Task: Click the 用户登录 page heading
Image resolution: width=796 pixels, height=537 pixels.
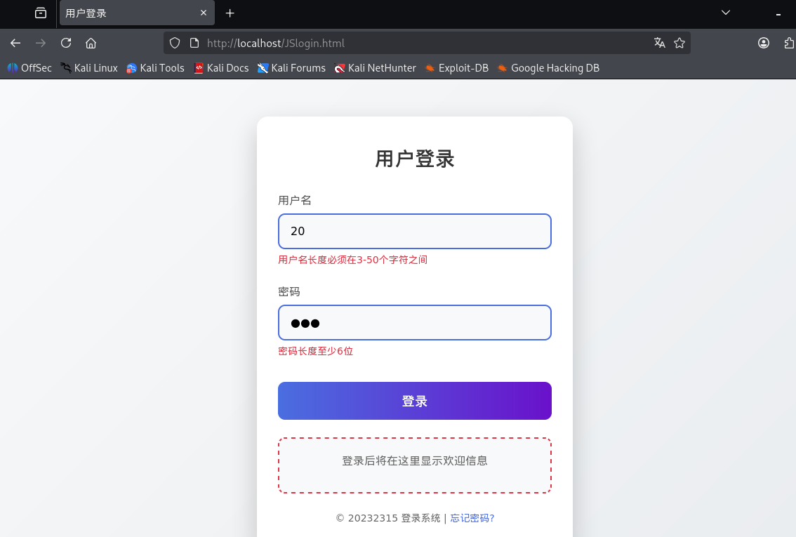Action: tap(415, 159)
